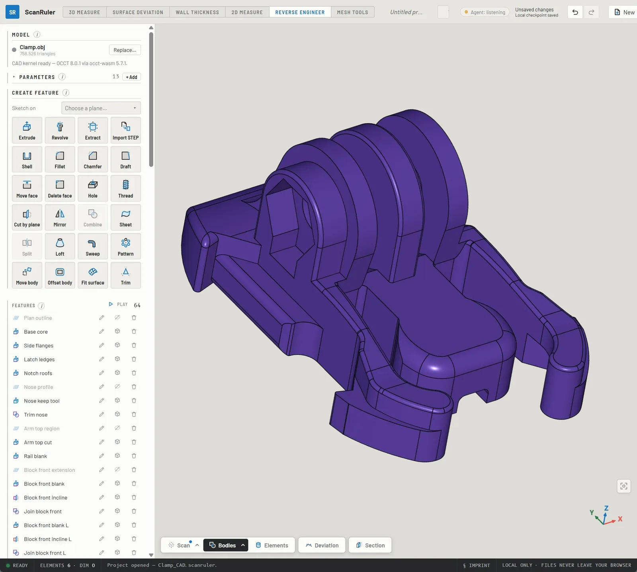Viewport: 637px width, 572px height.
Task: Select the Thread tool
Action: point(126,188)
